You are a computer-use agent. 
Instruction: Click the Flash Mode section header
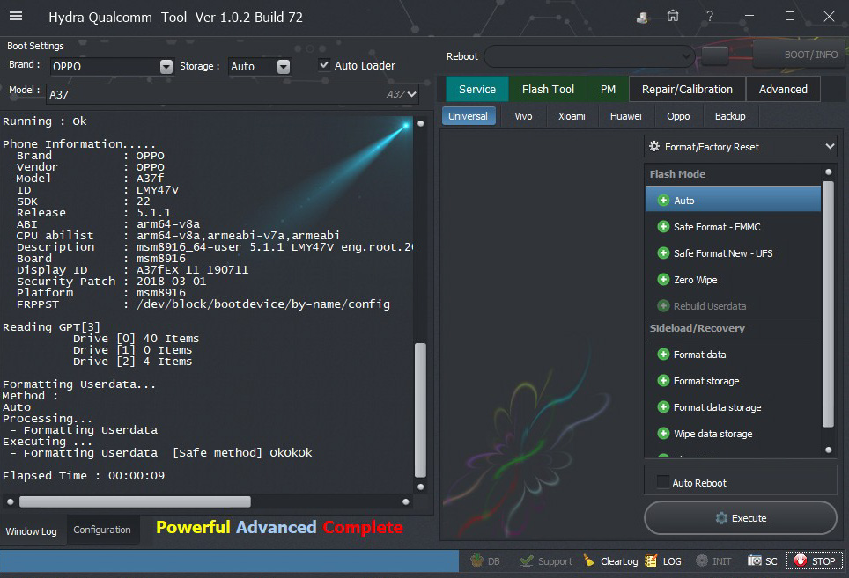[677, 174]
